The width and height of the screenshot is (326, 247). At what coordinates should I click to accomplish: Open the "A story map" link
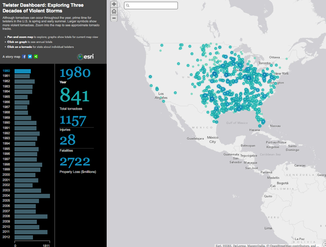pyautogui.click(x=11, y=57)
